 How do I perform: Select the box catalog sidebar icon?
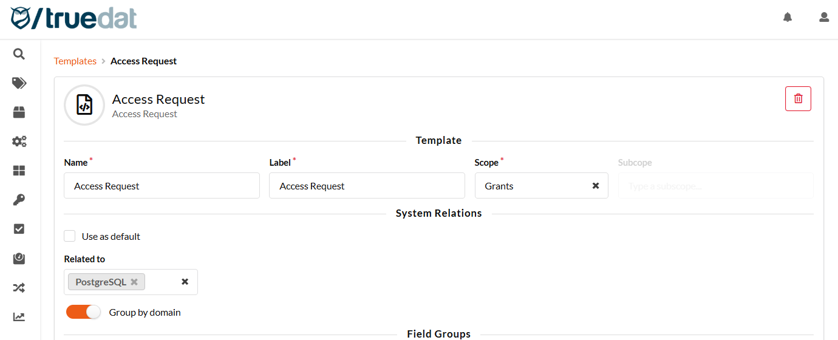tap(19, 112)
